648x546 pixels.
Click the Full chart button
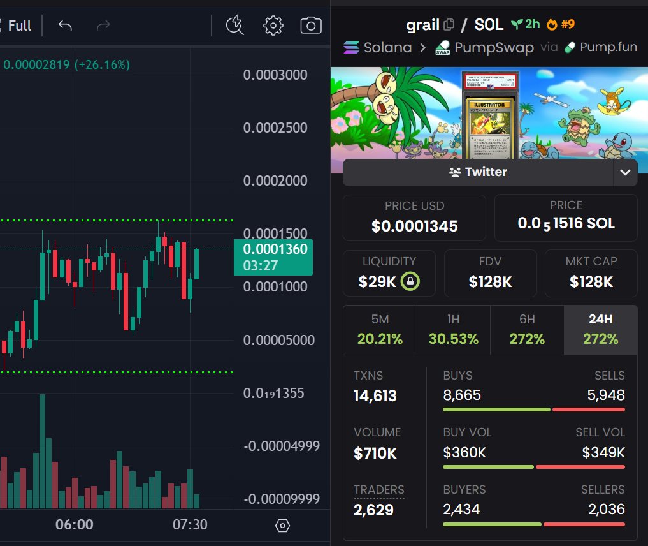pyautogui.click(x=19, y=26)
